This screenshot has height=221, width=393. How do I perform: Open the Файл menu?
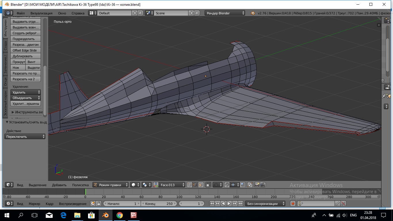(x=21, y=13)
